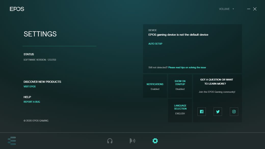Select the settings gear tab
This screenshot has height=149, width=265.
point(155,141)
